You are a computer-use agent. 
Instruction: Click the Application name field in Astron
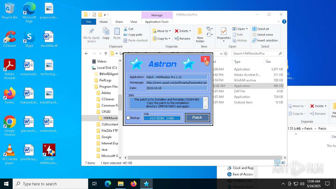click(x=177, y=77)
